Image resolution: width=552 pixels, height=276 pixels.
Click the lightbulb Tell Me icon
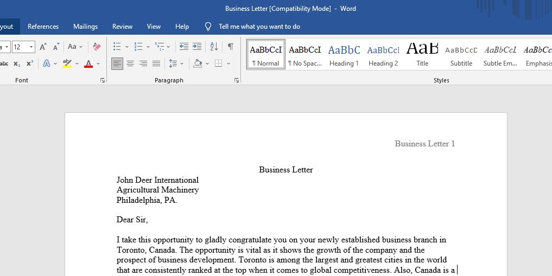point(208,27)
